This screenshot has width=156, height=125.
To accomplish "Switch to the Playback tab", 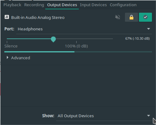I will pos(12,5).
